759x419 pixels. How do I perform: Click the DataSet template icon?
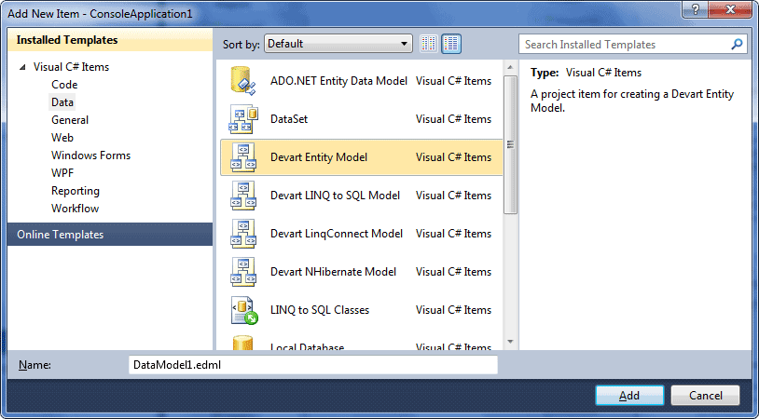pos(243,119)
